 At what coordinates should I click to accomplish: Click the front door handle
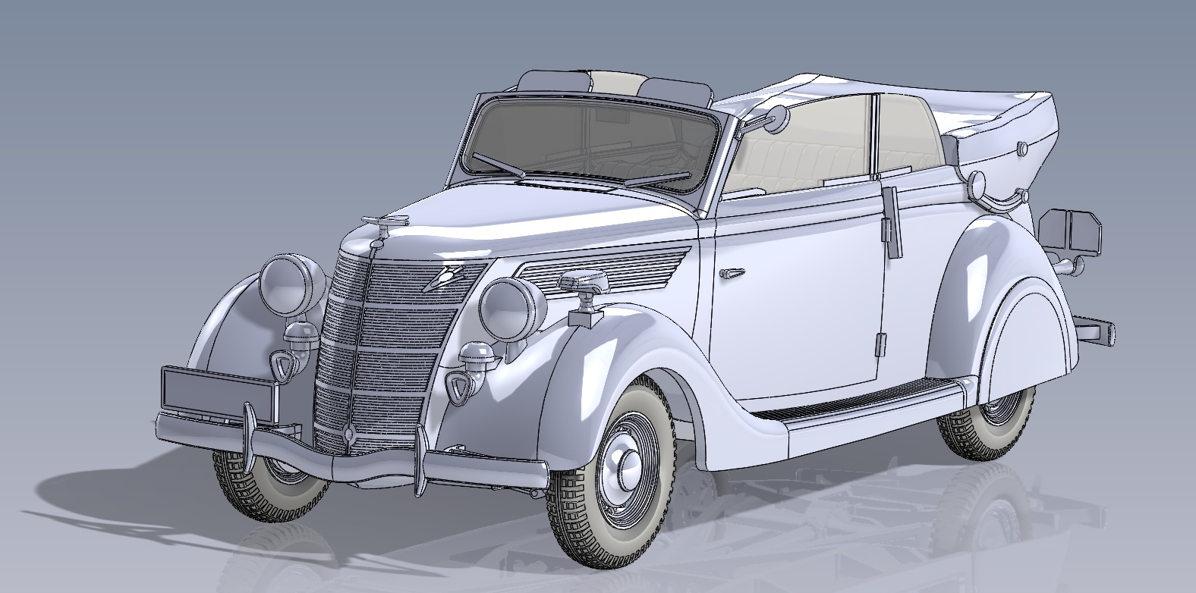pos(733,272)
